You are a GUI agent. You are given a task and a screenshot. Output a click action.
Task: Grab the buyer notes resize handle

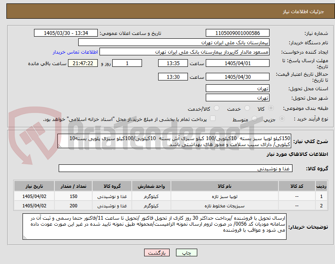25,237
